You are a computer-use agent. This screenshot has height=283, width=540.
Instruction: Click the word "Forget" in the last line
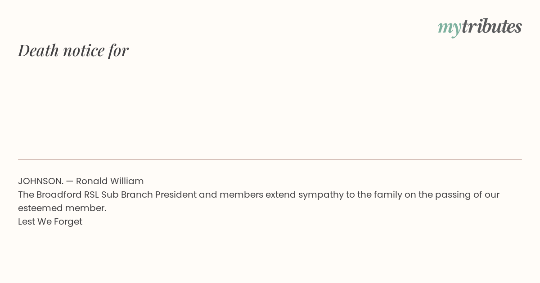68,222
